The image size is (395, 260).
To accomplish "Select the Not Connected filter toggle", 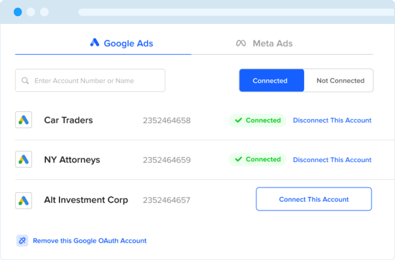I will [339, 80].
